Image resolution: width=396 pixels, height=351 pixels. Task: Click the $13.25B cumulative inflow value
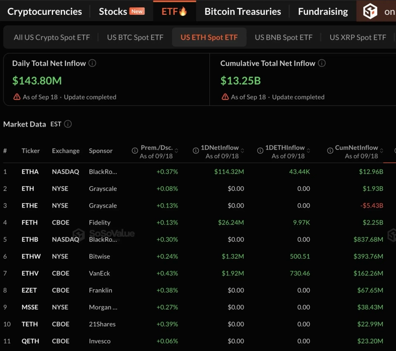(241, 81)
